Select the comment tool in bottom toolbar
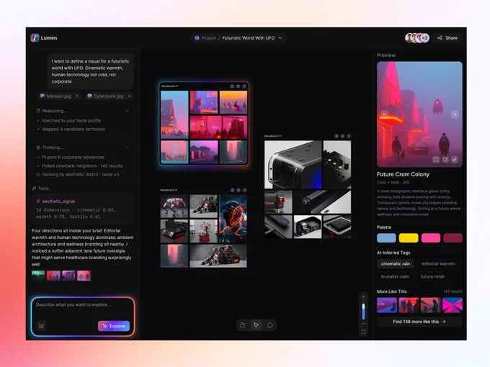 click(x=270, y=325)
